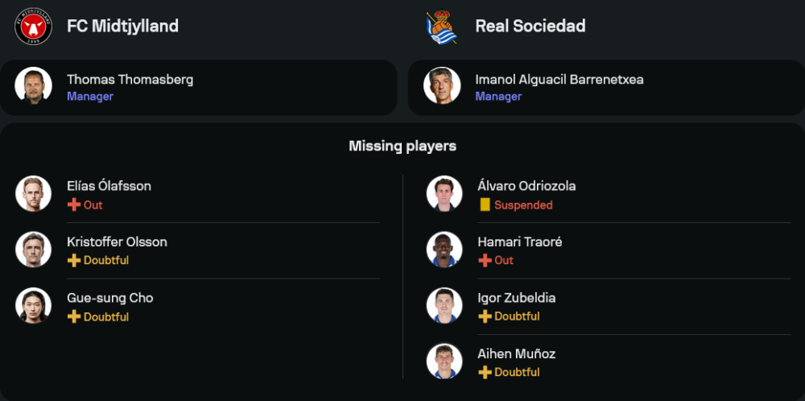Click the FC Midtjylland club crest

point(33,27)
